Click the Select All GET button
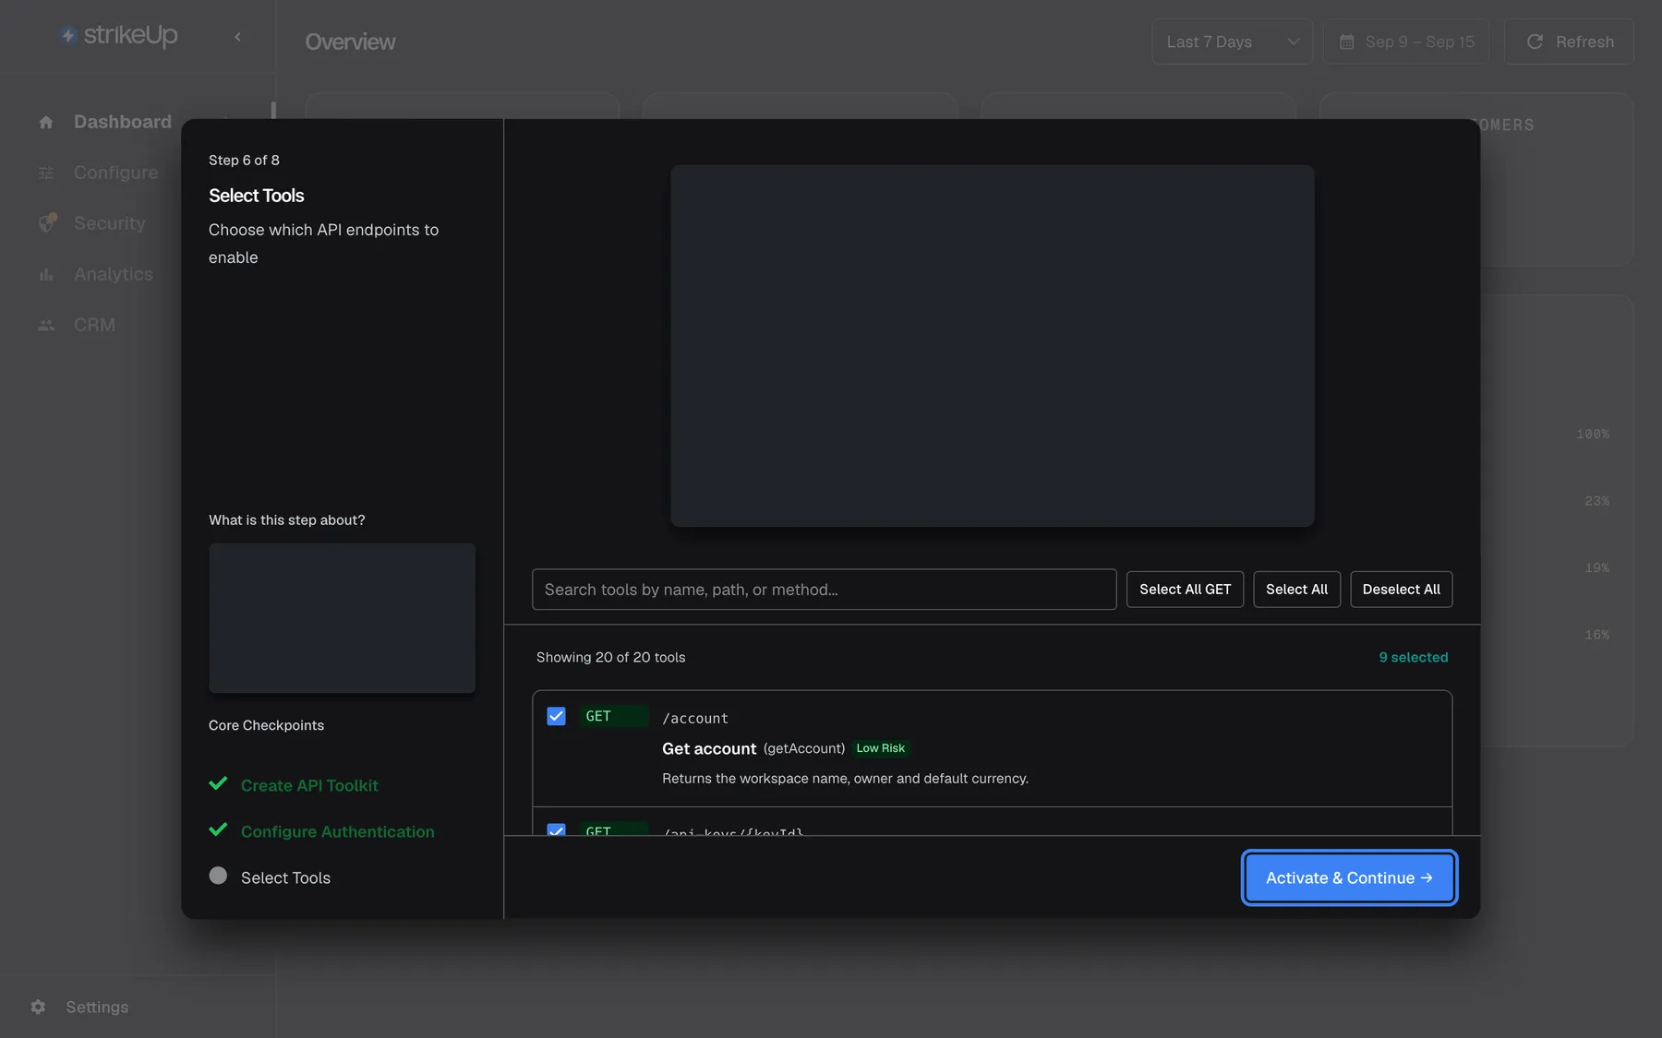 click(1185, 590)
